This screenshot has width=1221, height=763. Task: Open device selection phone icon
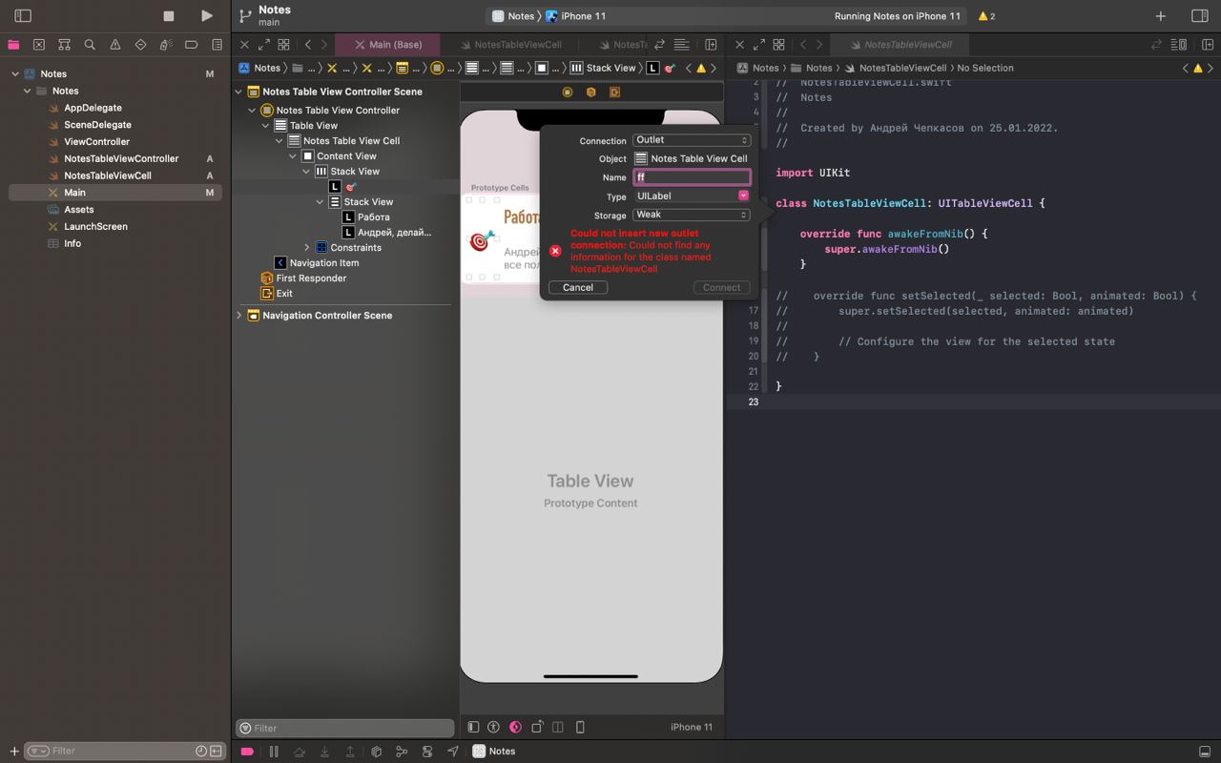point(580,727)
